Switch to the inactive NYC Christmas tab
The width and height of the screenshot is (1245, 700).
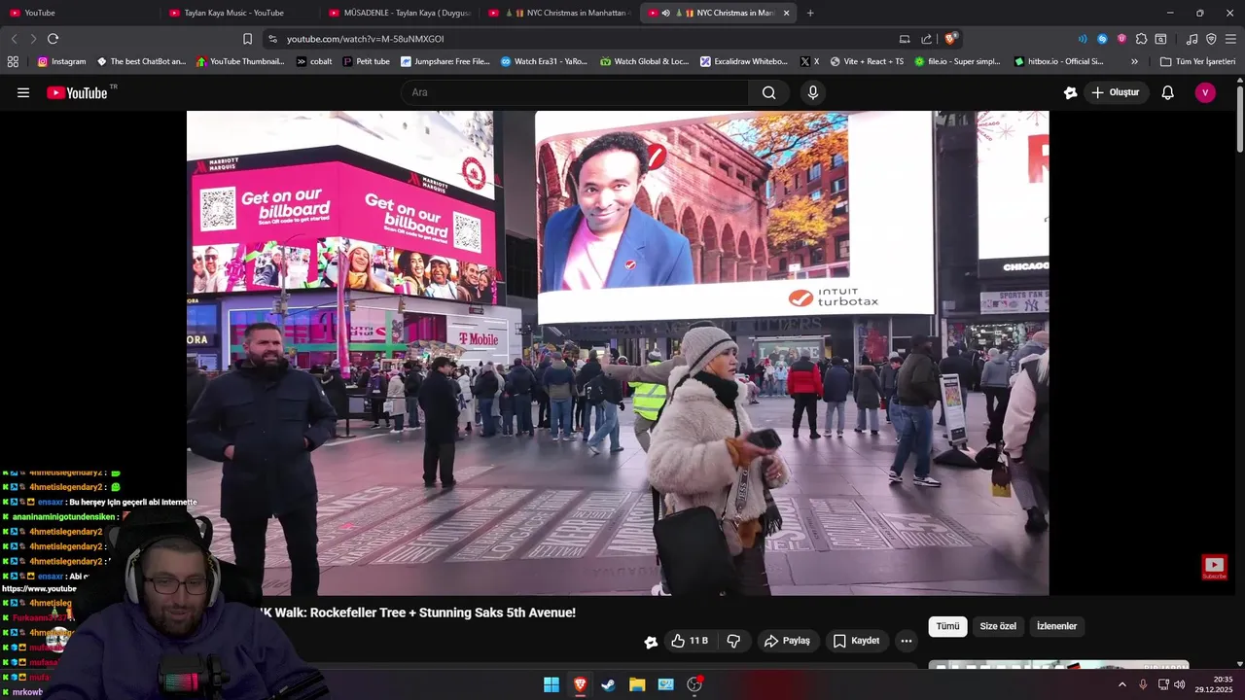click(559, 13)
